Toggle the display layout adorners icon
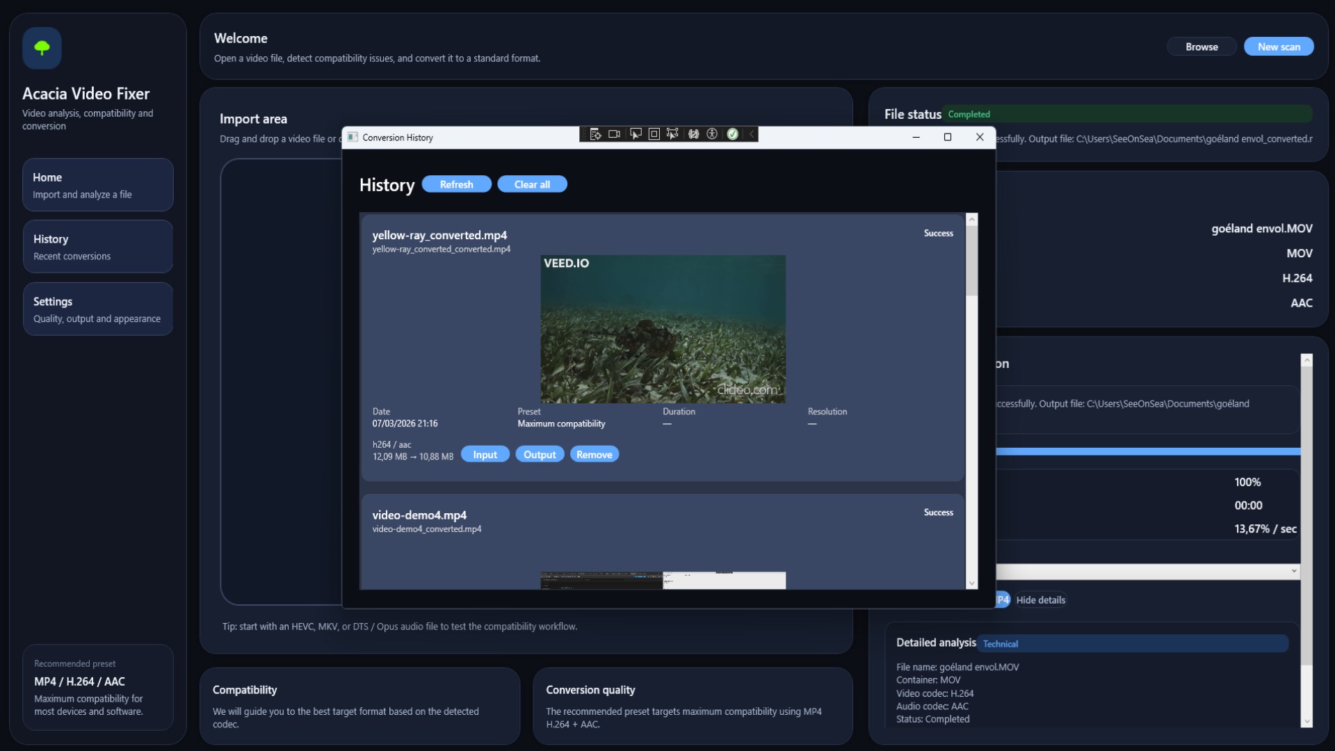This screenshot has width=1335, height=751. (x=654, y=134)
